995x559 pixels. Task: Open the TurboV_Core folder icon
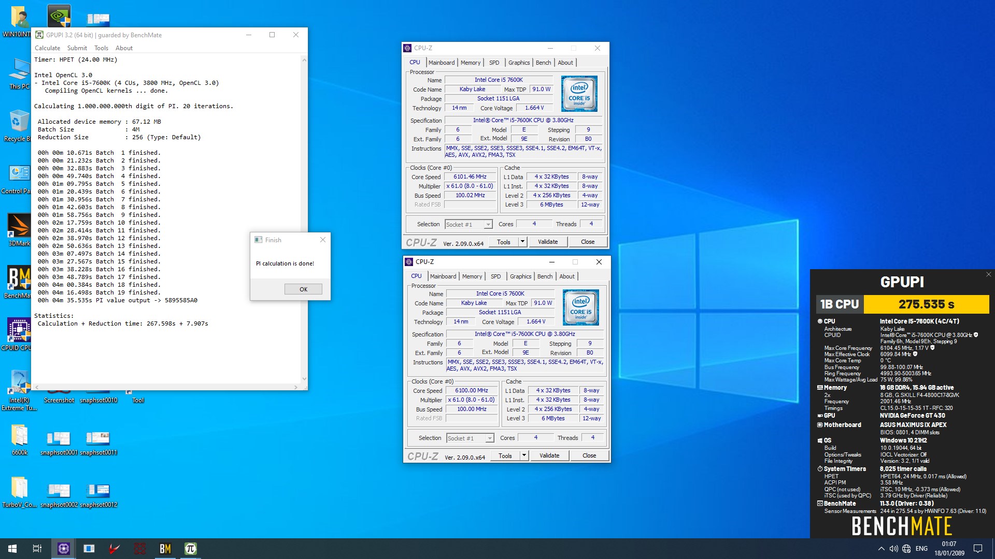click(x=20, y=492)
